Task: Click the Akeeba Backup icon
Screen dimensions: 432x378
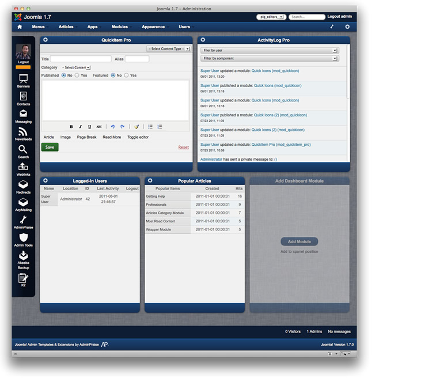Action: (x=23, y=256)
